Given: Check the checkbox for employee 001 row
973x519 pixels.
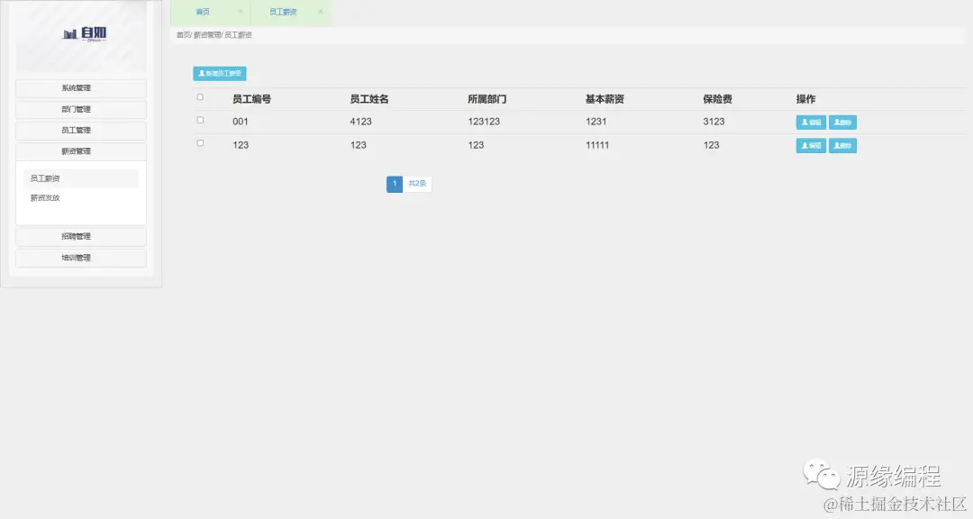Looking at the screenshot, I should click(x=199, y=121).
